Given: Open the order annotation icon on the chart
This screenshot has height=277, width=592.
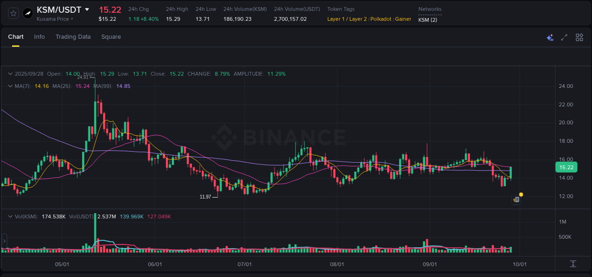Looking at the screenshot, I should coord(516,200).
